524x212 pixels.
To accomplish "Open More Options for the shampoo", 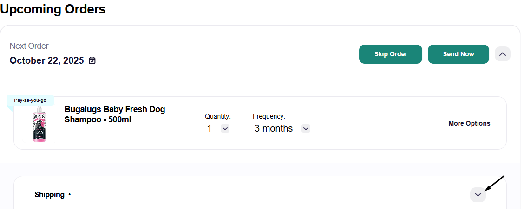I will (469, 123).
